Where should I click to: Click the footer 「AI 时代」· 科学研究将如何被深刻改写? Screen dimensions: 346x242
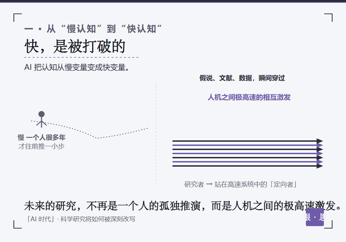coord(80,219)
